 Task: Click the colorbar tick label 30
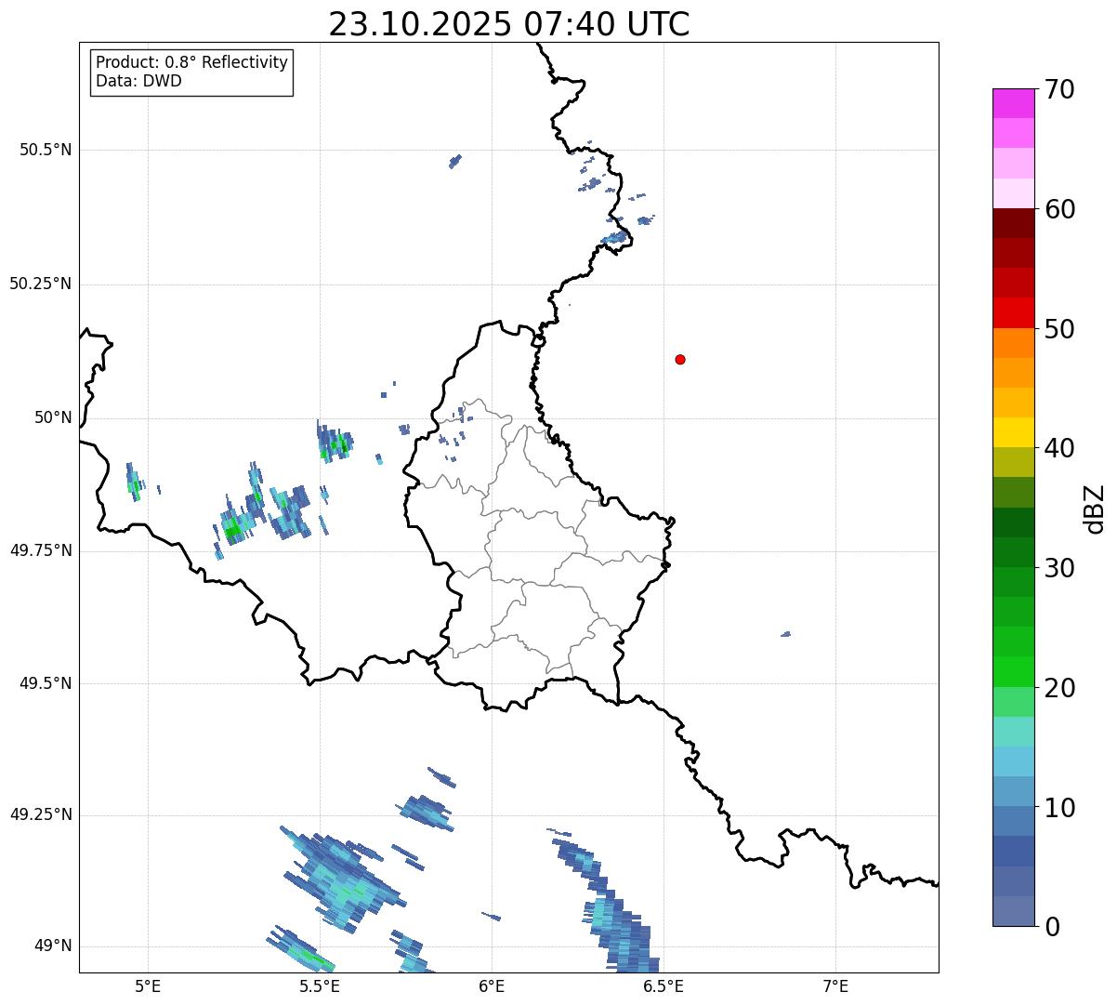(x=1059, y=568)
